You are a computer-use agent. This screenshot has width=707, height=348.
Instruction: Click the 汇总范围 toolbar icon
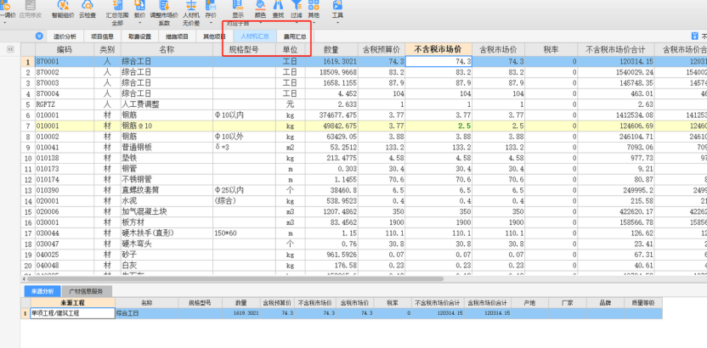pos(117,10)
